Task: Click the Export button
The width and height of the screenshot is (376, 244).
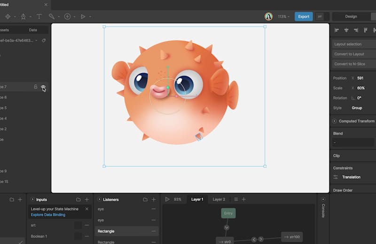Action: pyautogui.click(x=304, y=16)
